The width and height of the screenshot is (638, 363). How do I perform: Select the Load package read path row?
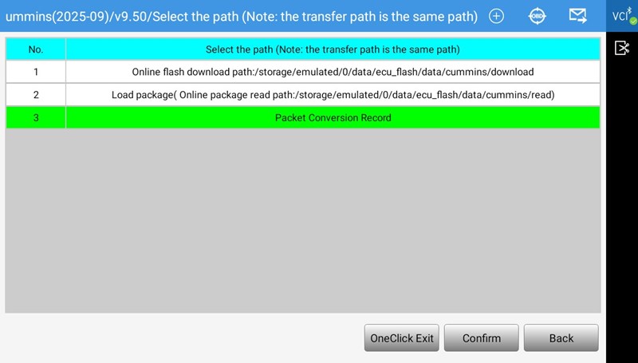[333, 95]
